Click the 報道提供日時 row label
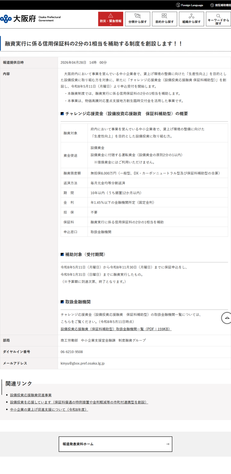 click(13, 62)
